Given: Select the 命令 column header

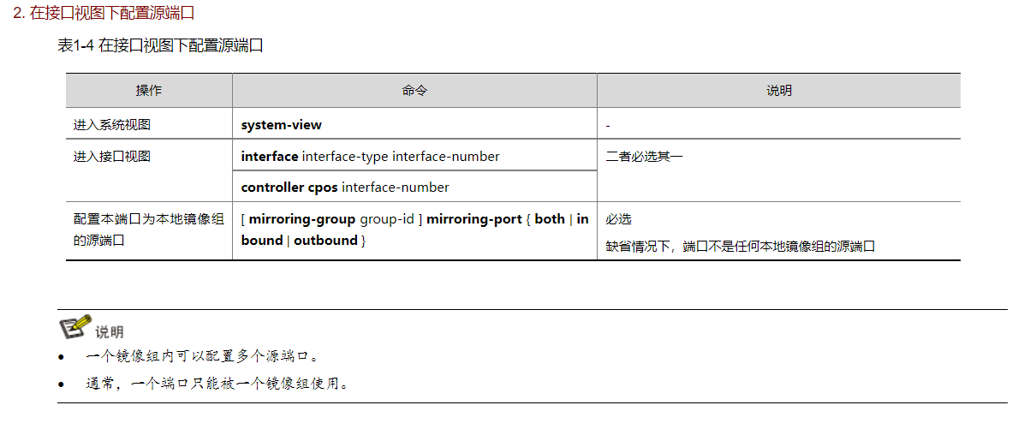Looking at the screenshot, I should 414,90.
